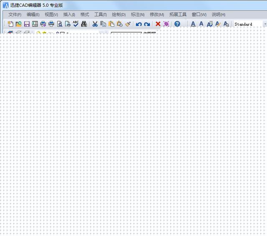Open the Standard text style dropdown
The image size is (267, 236).
(265, 24)
